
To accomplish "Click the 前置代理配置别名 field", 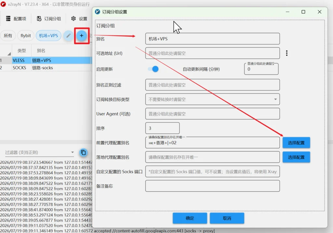I will [x=212, y=142].
